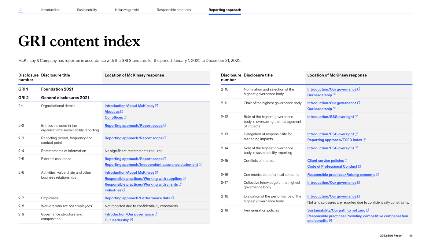
Task: Select the Reporting approach tab
Action: coord(225,10)
